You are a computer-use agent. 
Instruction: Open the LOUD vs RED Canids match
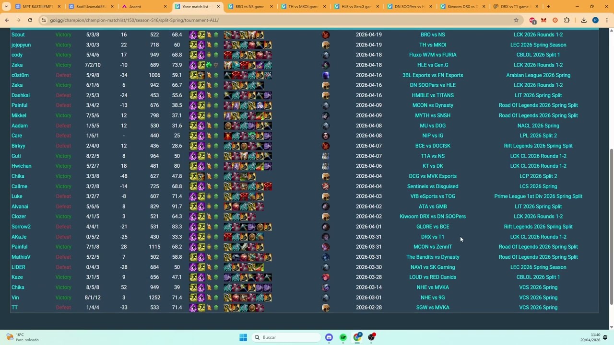coord(433,277)
